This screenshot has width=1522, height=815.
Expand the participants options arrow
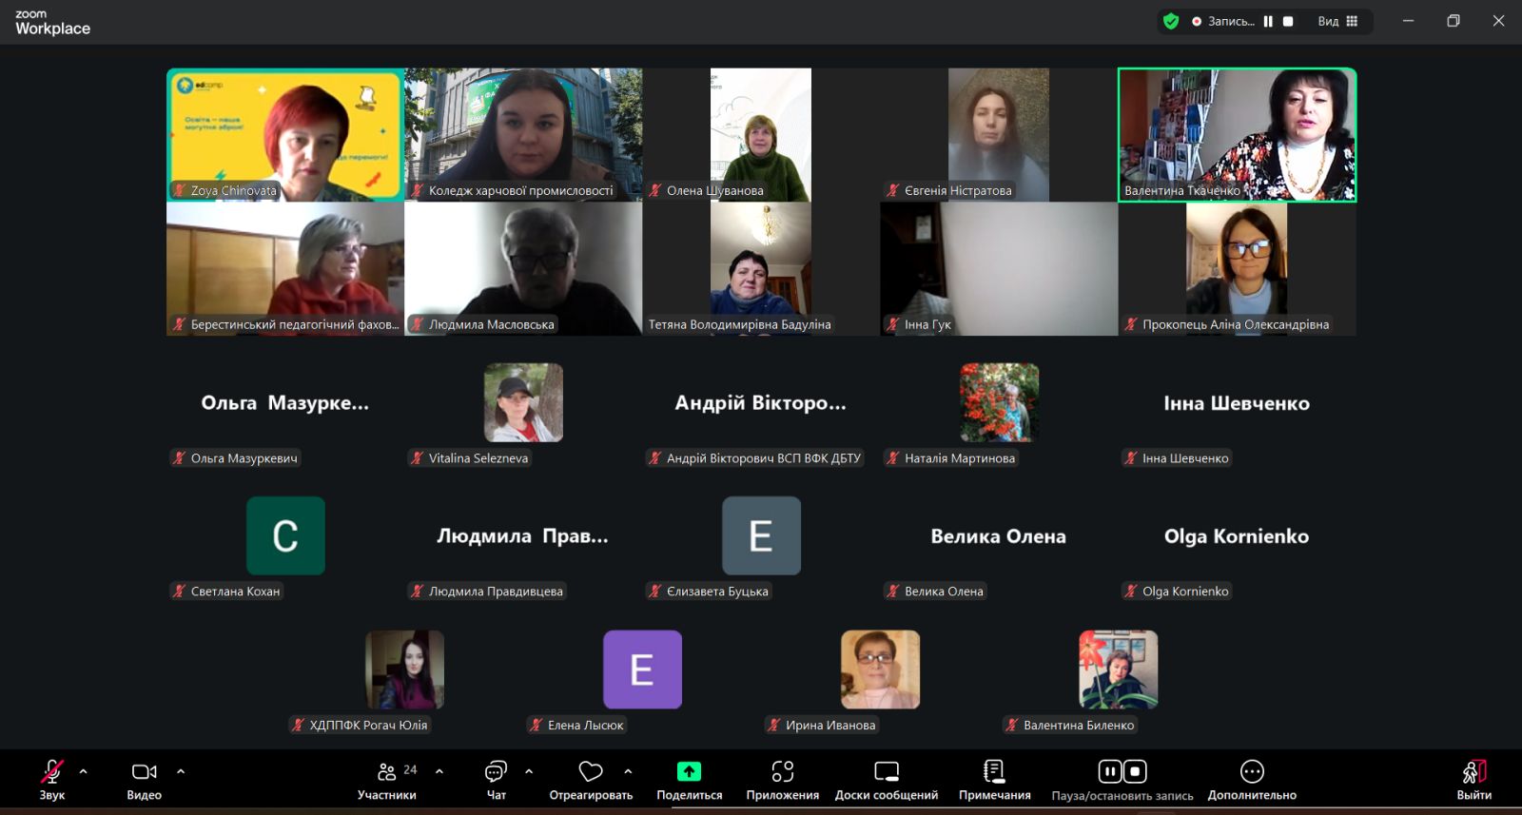439,771
